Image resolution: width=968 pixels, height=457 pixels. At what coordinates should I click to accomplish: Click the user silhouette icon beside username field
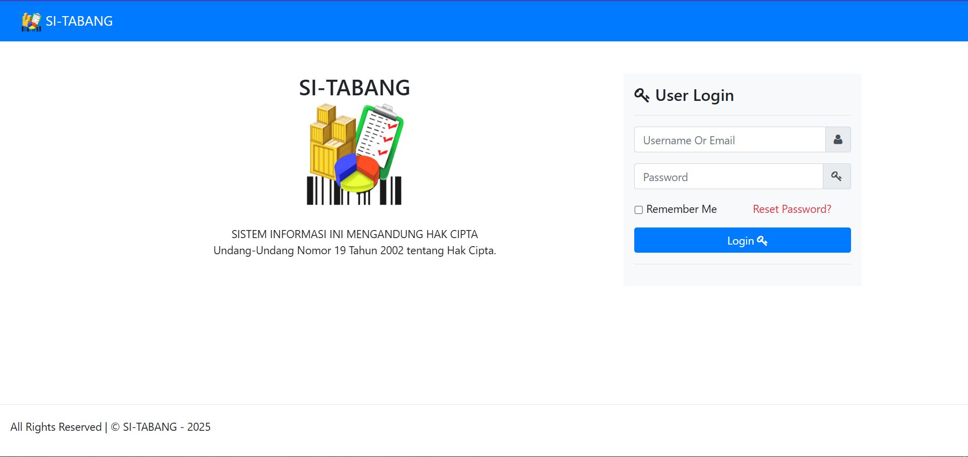pyautogui.click(x=838, y=140)
